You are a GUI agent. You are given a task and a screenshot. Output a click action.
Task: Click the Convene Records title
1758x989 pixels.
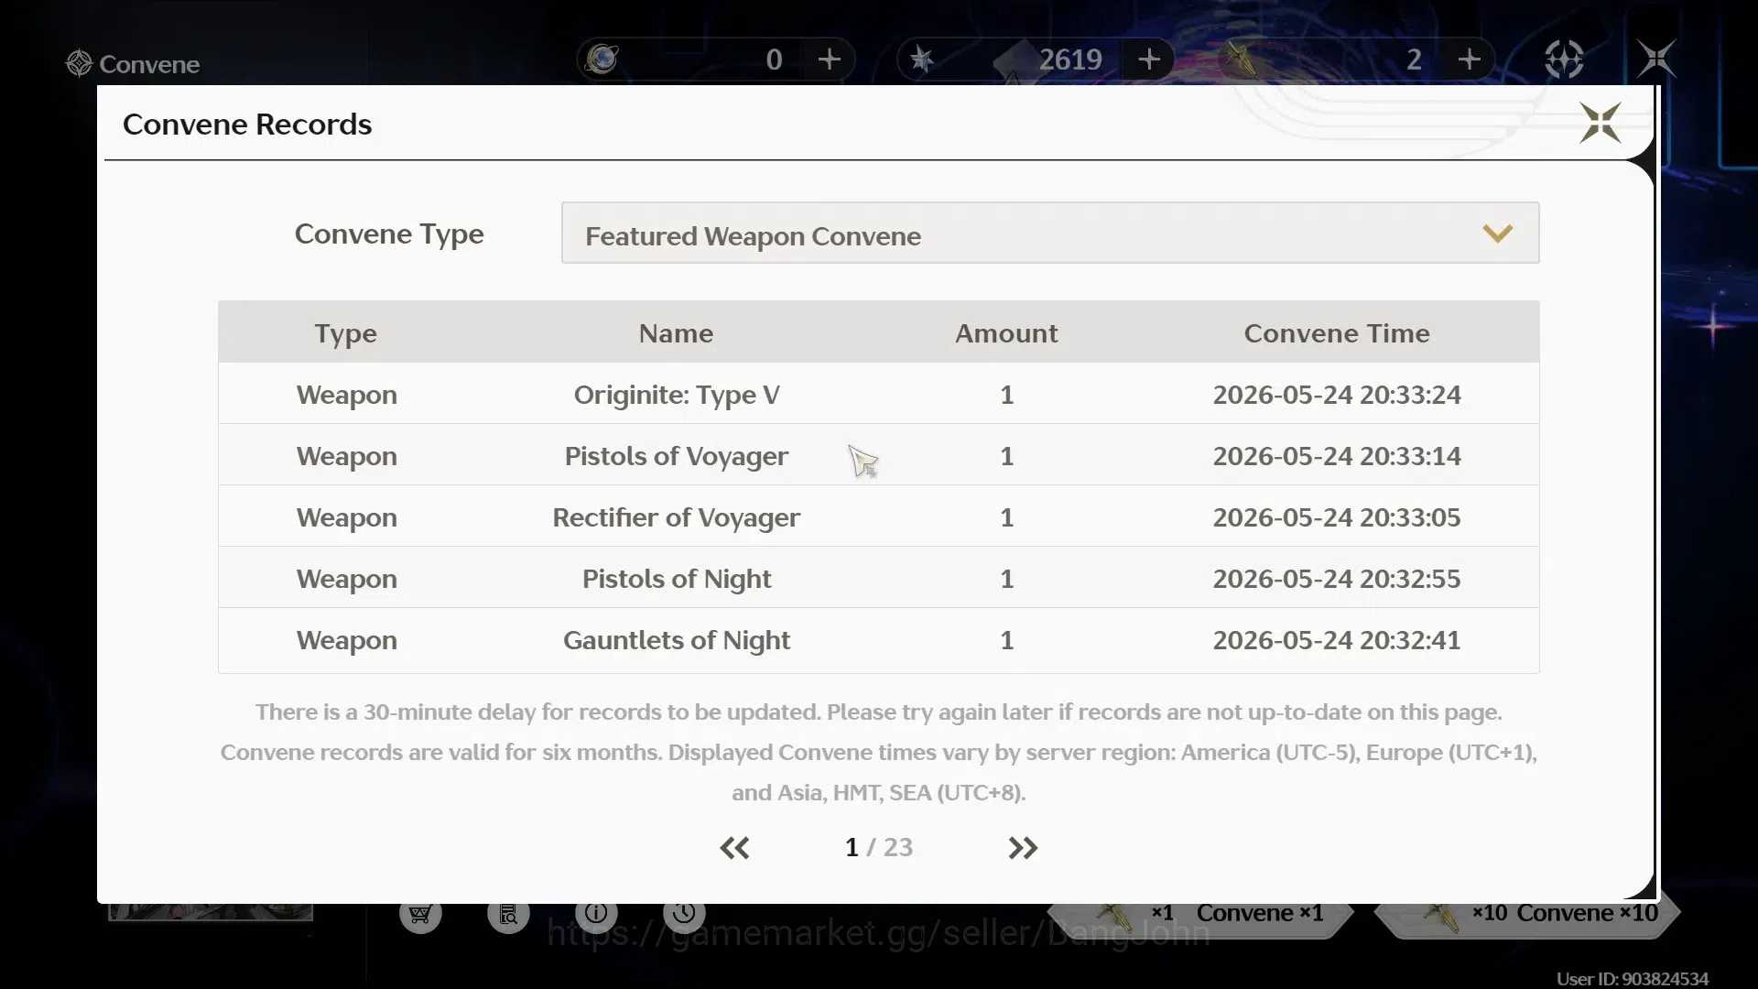[x=247, y=124]
